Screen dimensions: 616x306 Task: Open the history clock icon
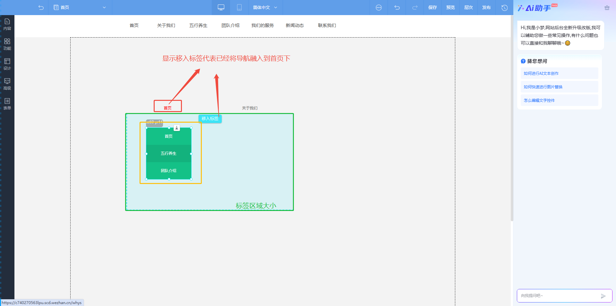tap(504, 7)
